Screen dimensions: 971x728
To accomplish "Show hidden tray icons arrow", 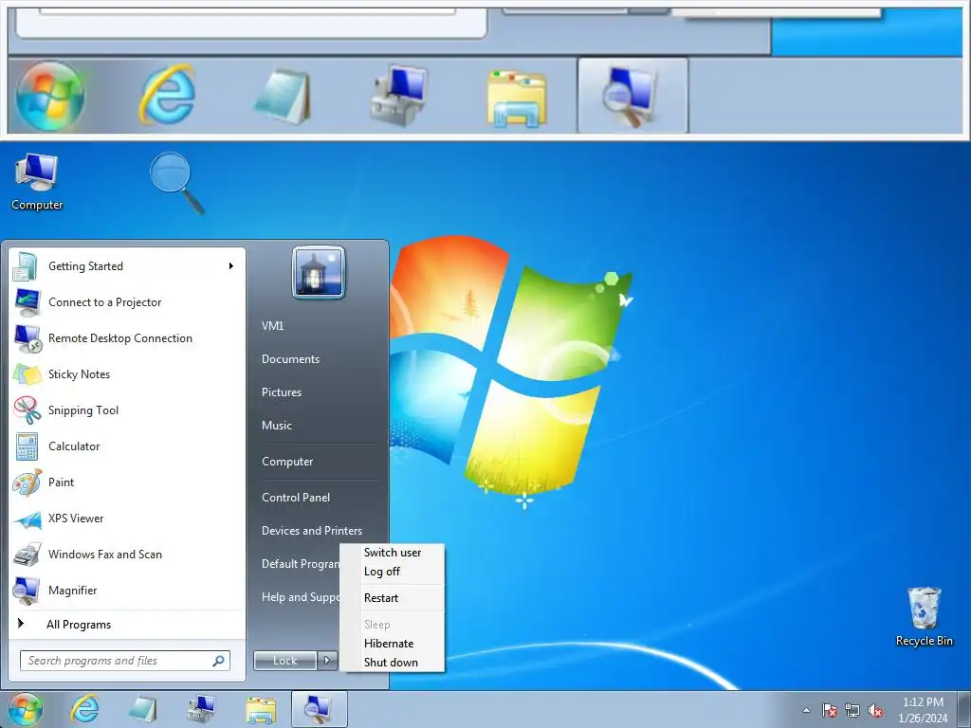I will pyautogui.click(x=806, y=710).
